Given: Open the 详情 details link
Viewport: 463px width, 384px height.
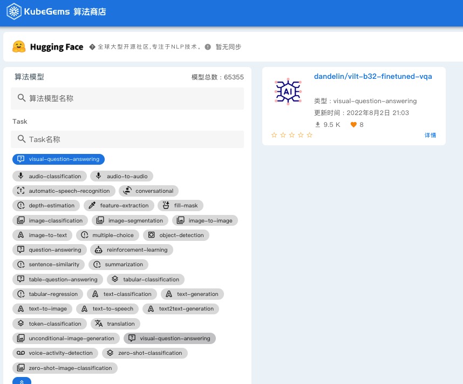Looking at the screenshot, I should point(430,135).
